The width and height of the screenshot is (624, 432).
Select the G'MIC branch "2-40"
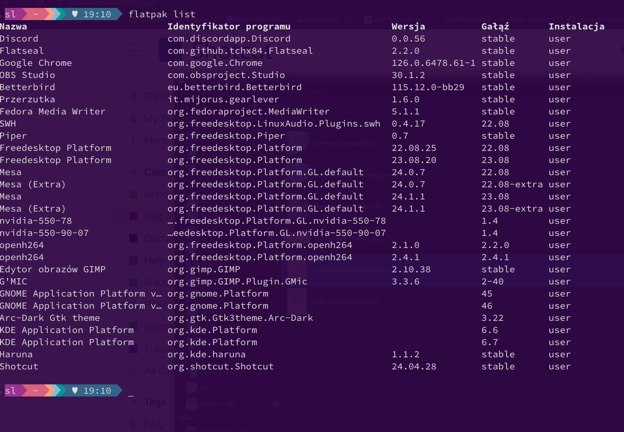[x=492, y=281]
